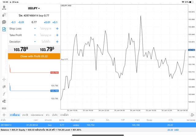Select order row 287466414
This screenshot has width=196, height=137.
[x=98, y=125]
